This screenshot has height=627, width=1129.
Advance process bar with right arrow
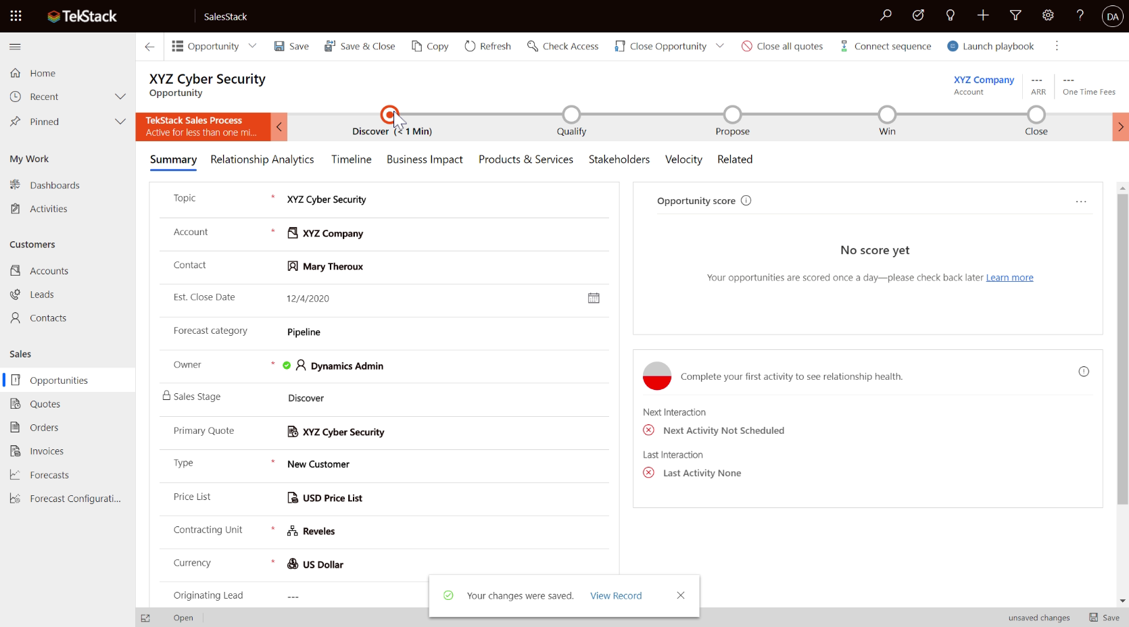pyautogui.click(x=1120, y=127)
